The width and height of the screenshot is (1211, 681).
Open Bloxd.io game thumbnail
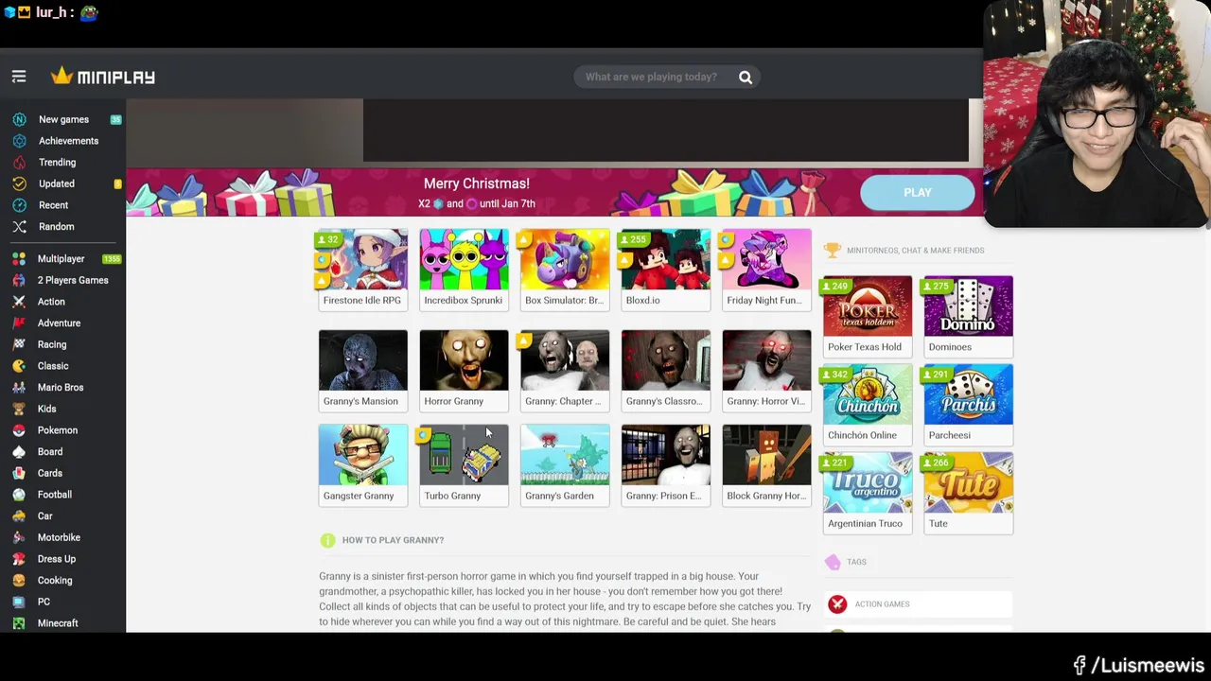click(666, 270)
